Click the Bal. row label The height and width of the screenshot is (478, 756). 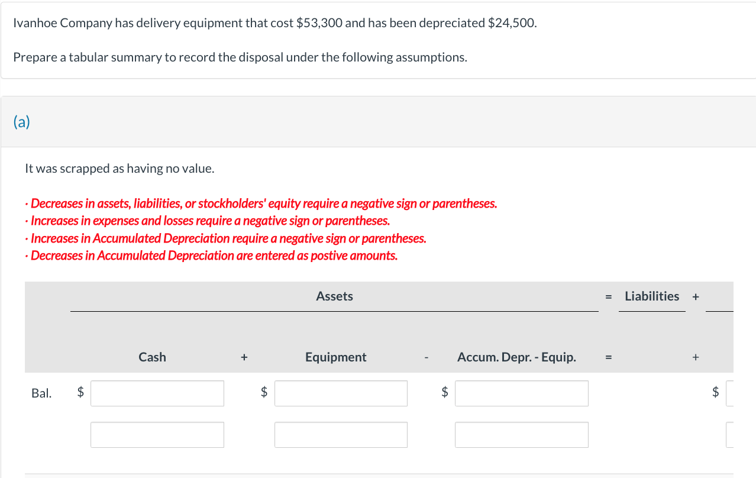pyautogui.click(x=41, y=393)
